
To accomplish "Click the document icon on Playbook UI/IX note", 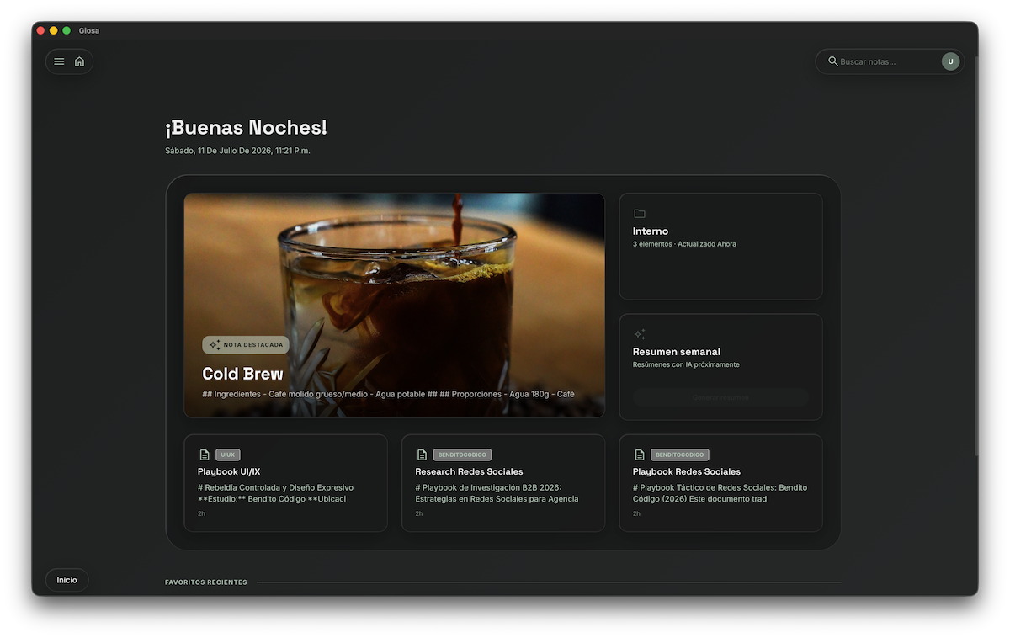I will point(205,455).
